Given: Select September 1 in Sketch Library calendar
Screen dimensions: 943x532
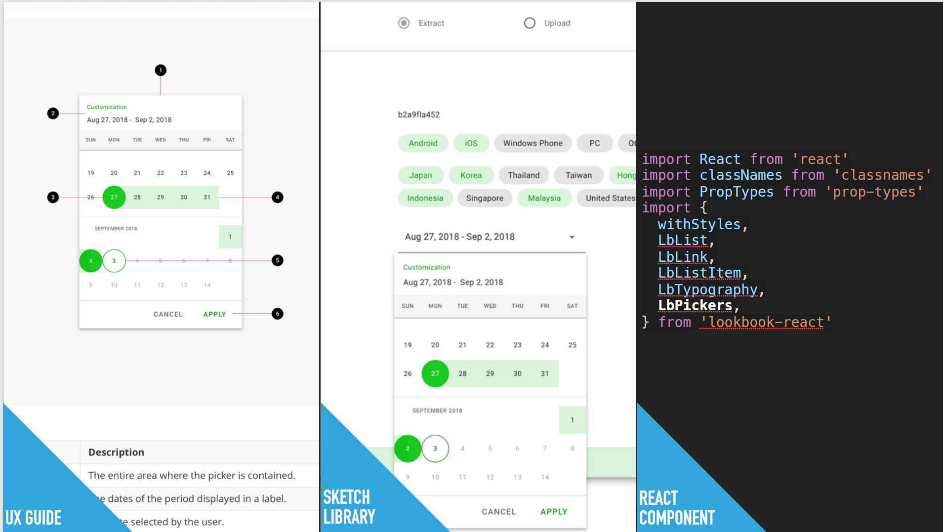Looking at the screenshot, I should point(573,420).
